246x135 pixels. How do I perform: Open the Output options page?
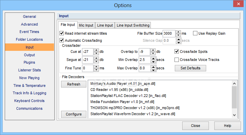29,55
